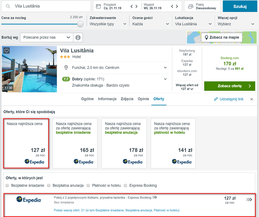The width and height of the screenshot is (259, 217).
Task: Click the guests room type icon
Action: point(191,6)
